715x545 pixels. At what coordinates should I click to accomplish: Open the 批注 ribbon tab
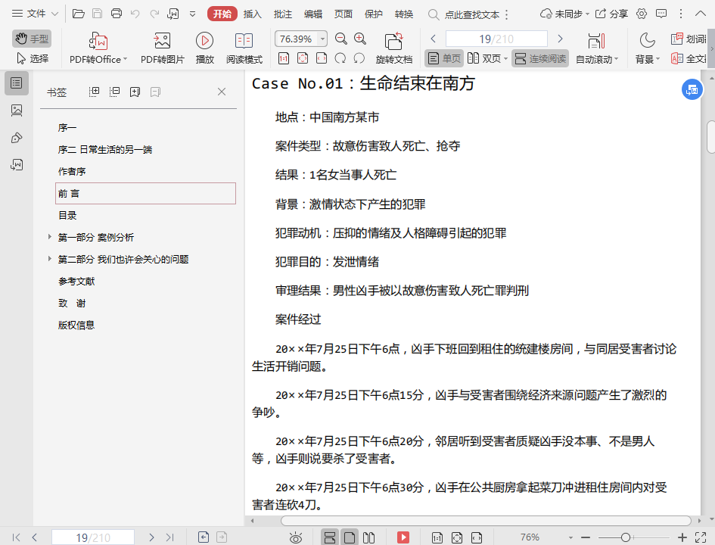pyautogui.click(x=283, y=14)
